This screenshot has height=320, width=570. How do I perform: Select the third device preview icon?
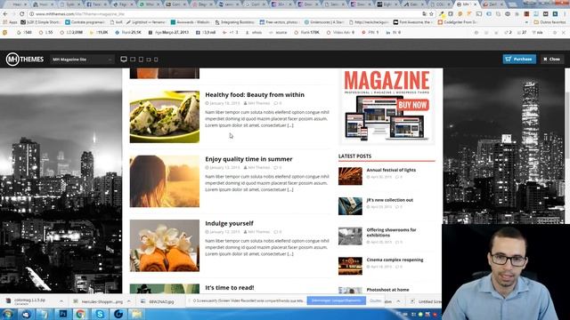click(x=141, y=60)
